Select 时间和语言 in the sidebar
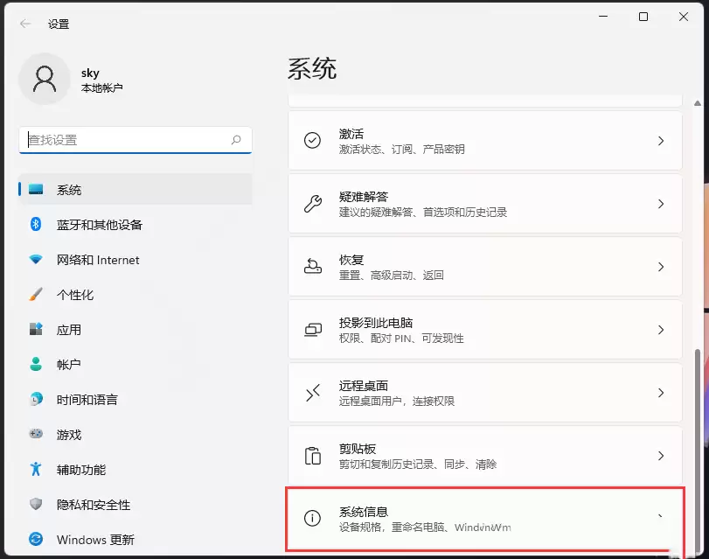The width and height of the screenshot is (709, 559). point(87,400)
